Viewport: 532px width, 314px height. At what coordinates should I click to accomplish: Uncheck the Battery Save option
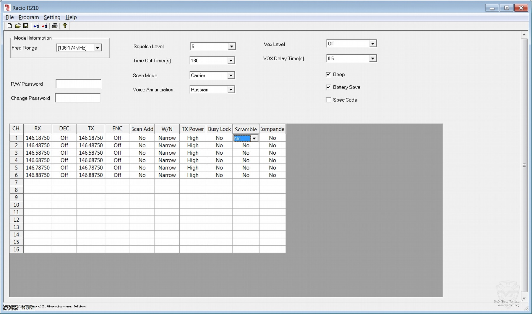(x=328, y=87)
